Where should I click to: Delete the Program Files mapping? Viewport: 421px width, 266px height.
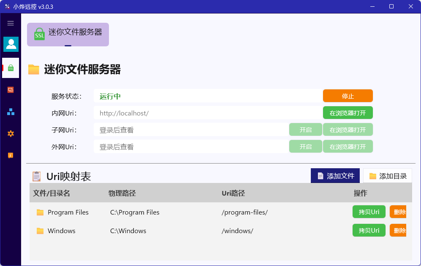click(398, 212)
